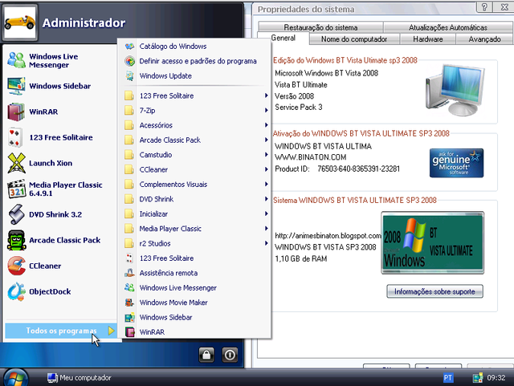Click Informações sobre suporte button
Image resolution: width=514 pixels, height=386 pixels.
pyautogui.click(x=434, y=291)
